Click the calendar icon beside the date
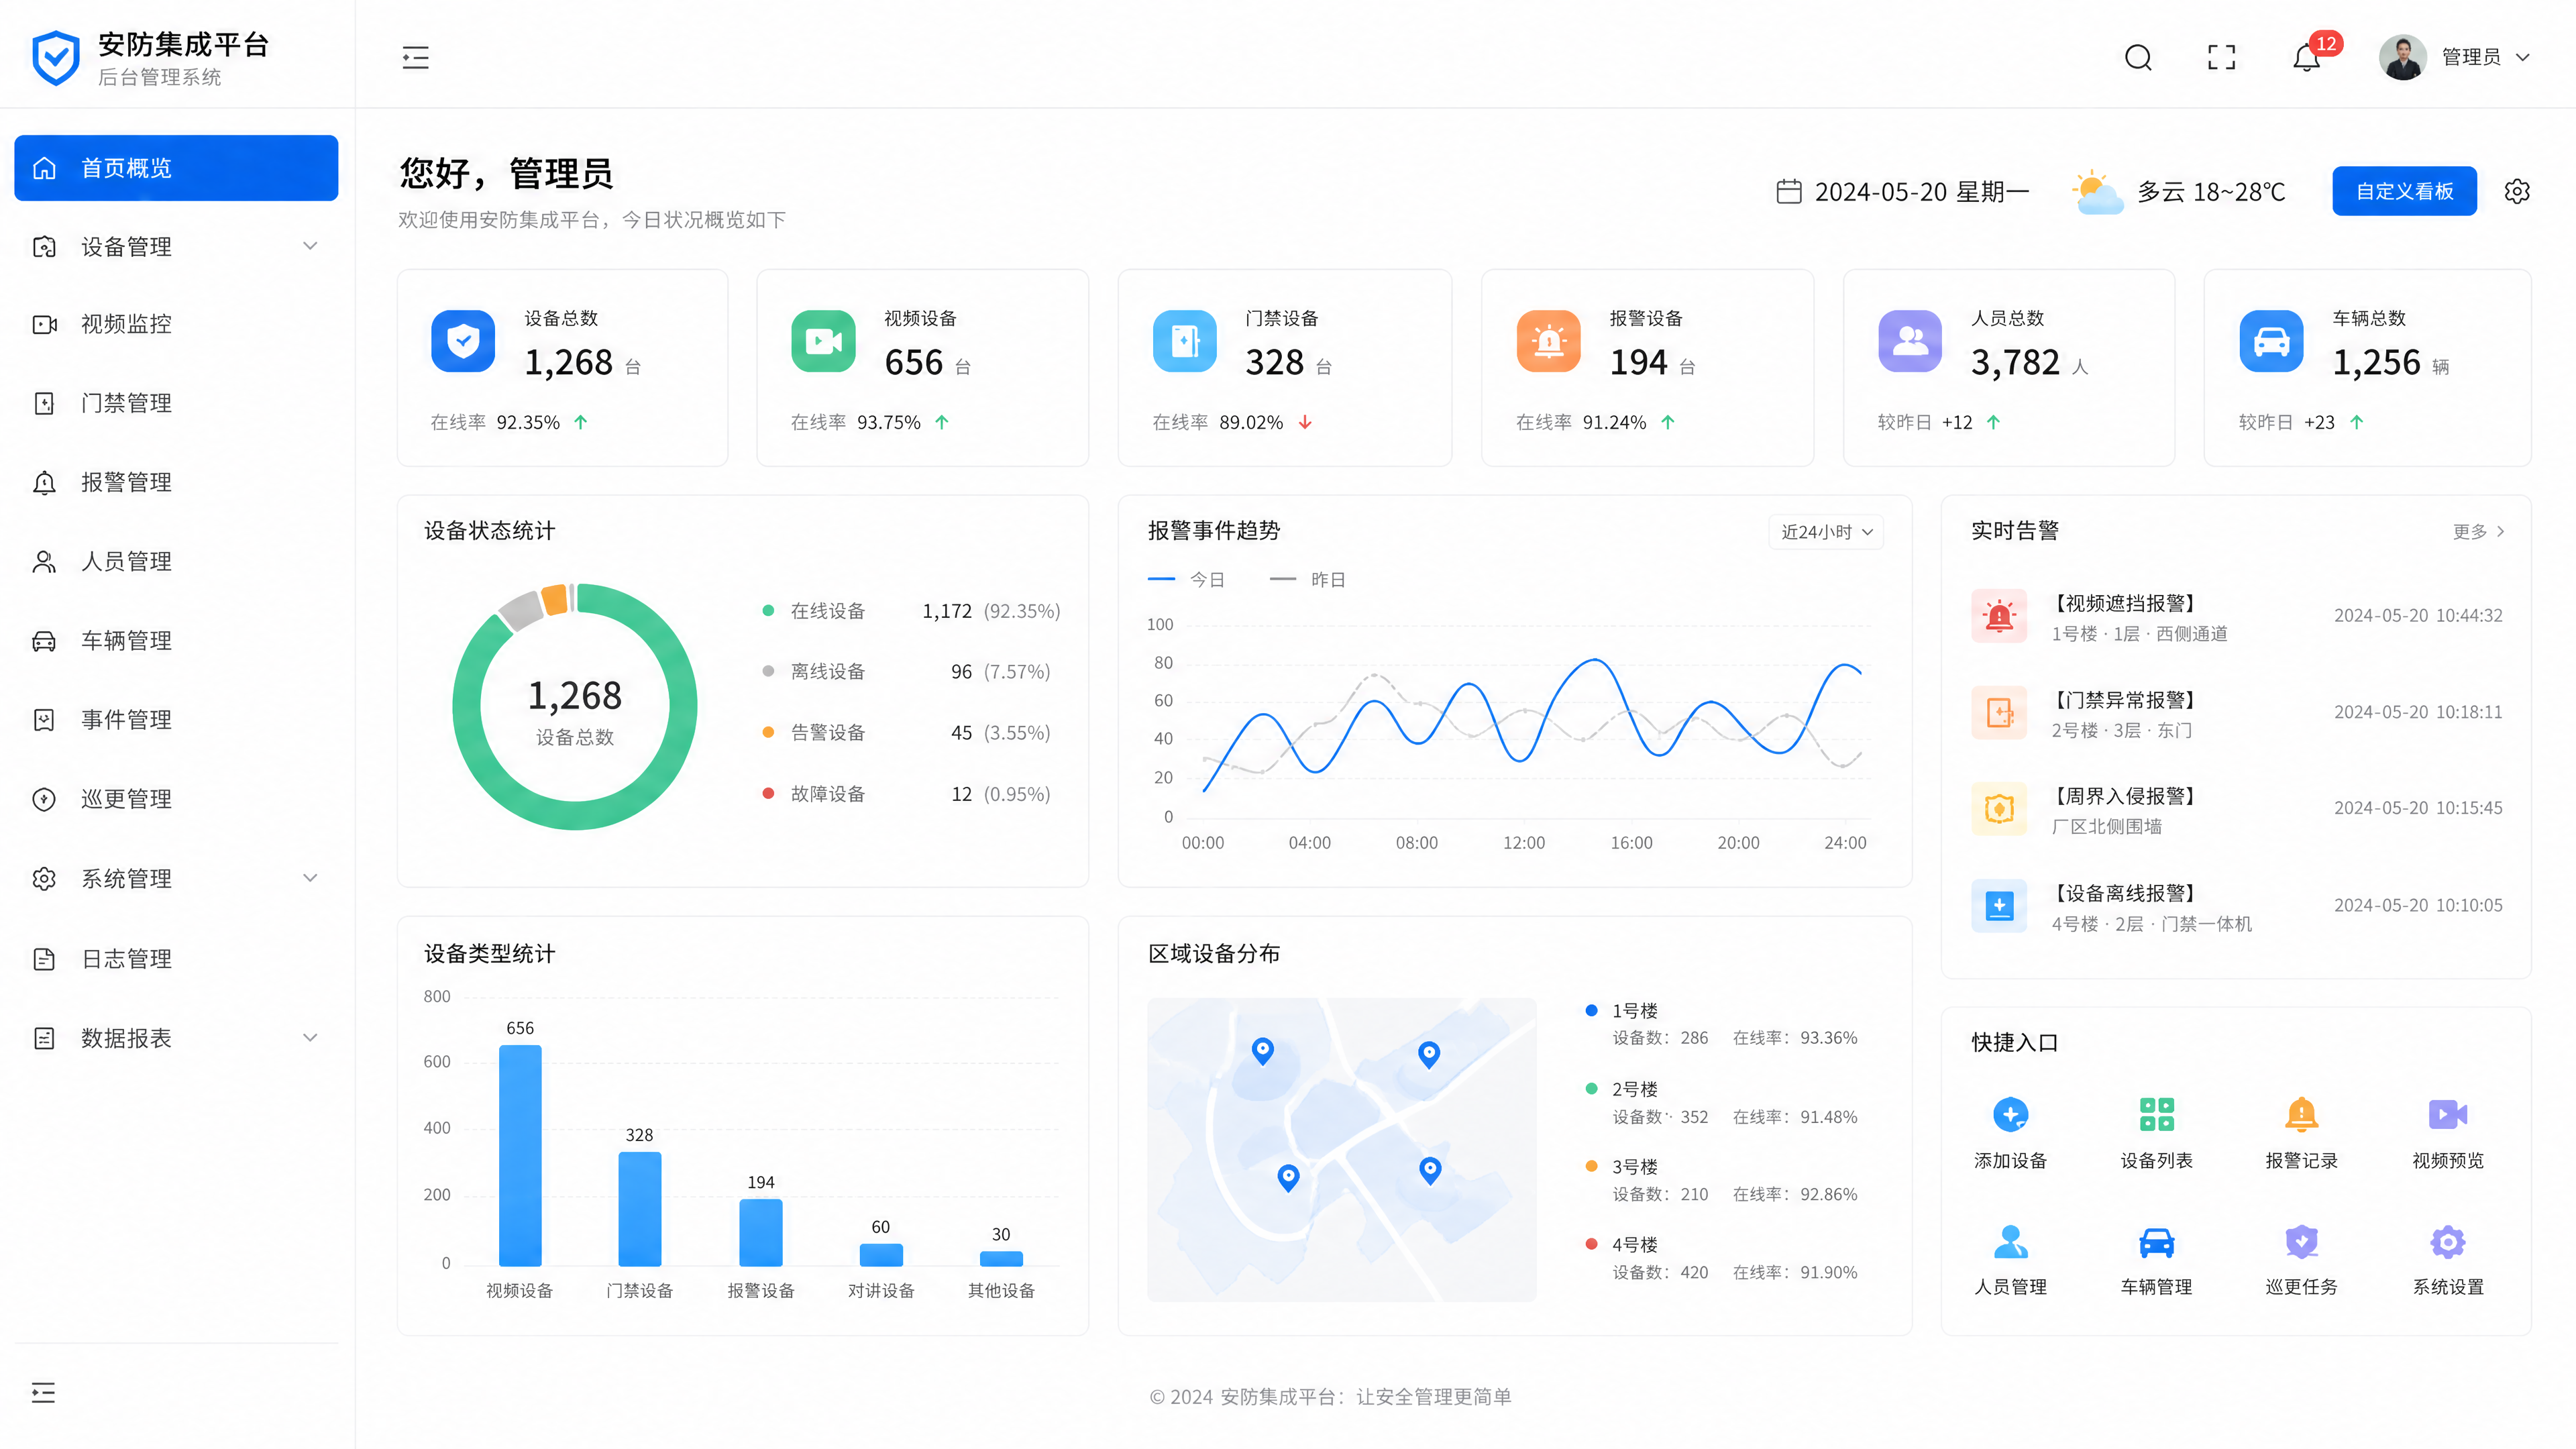Screen dimensions: 2576x1449 [x=1789, y=191]
